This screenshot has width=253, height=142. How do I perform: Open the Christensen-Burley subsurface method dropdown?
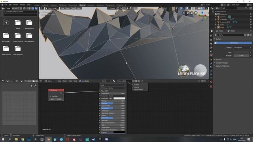pyautogui.click(x=113, y=88)
